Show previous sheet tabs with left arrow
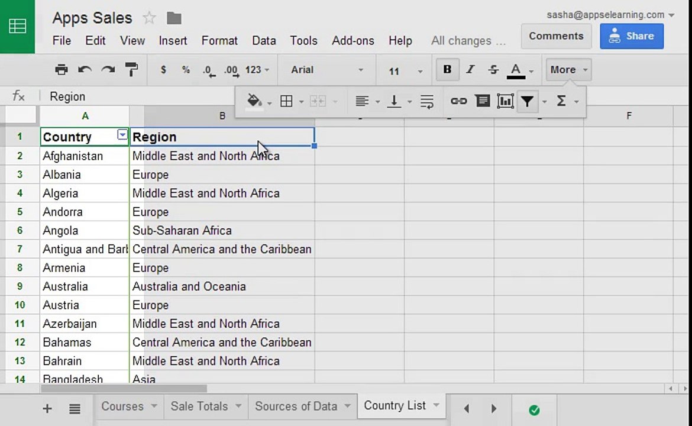The width and height of the screenshot is (692, 426). [x=467, y=409]
